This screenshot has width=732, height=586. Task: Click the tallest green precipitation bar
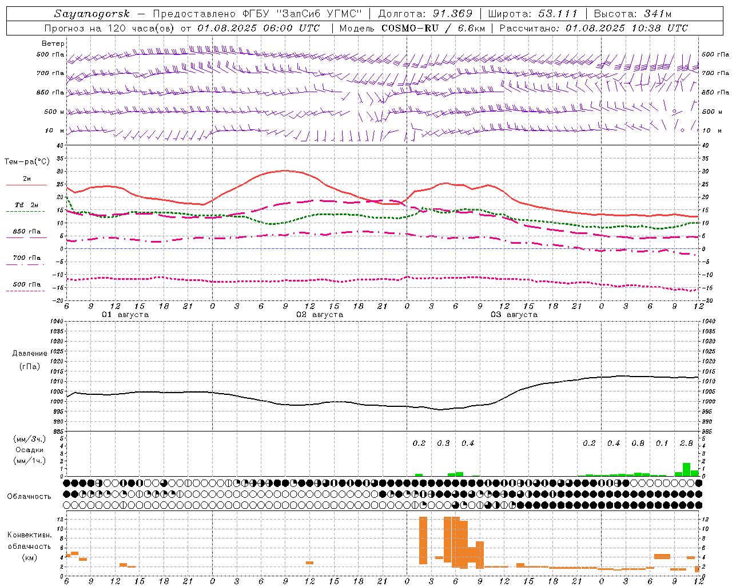coord(686,469)
